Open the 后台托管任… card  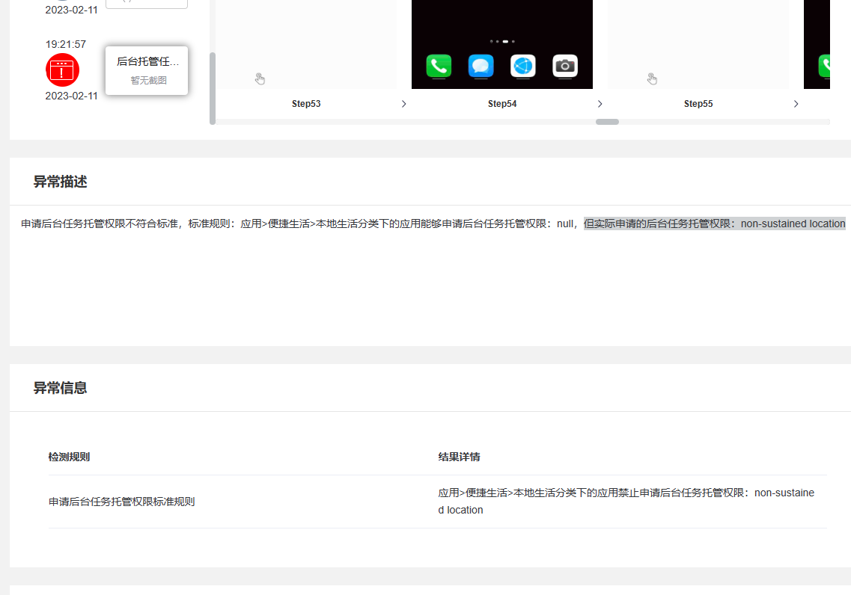coord(147,70)
